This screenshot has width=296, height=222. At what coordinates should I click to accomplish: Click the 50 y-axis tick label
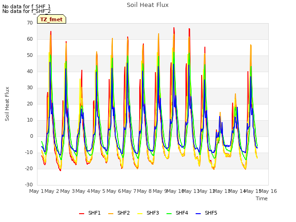click(30, 55)
